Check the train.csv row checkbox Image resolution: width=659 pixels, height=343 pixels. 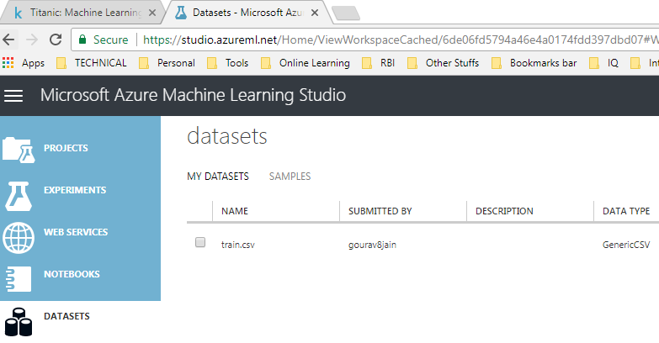point(200,242)
